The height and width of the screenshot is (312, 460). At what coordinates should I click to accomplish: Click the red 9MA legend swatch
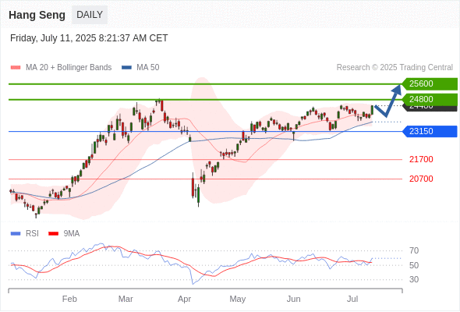click(53, 234)
